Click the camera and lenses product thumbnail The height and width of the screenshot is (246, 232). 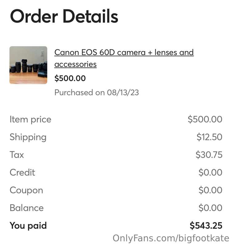pyautogui.click(x=28, y=65)
